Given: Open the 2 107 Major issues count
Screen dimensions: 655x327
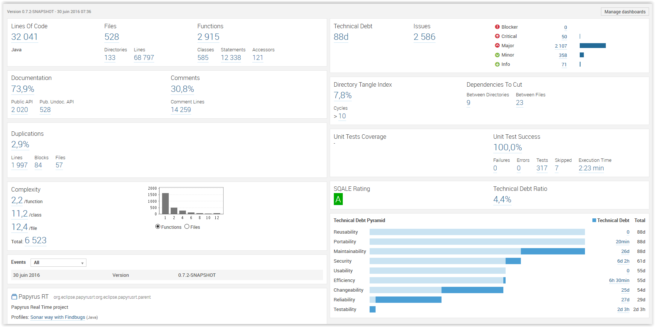Looking at the screenshot, I should (x=561, y=46).
